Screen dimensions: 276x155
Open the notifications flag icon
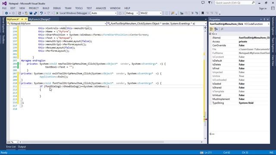[210, 3]
